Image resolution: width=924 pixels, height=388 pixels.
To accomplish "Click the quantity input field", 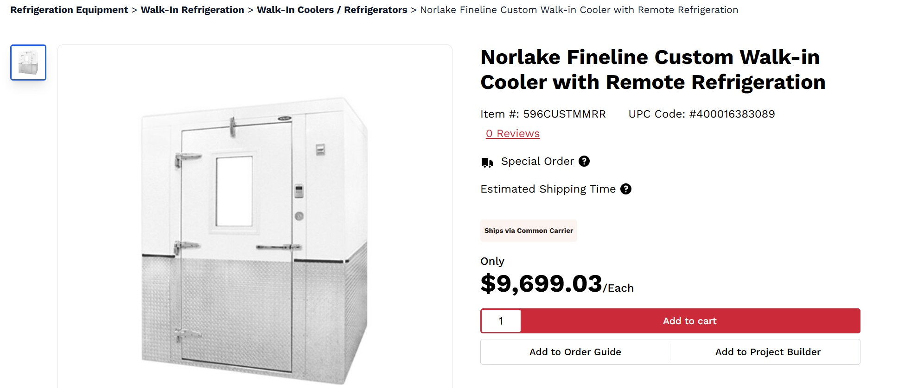I will point(501,321).
